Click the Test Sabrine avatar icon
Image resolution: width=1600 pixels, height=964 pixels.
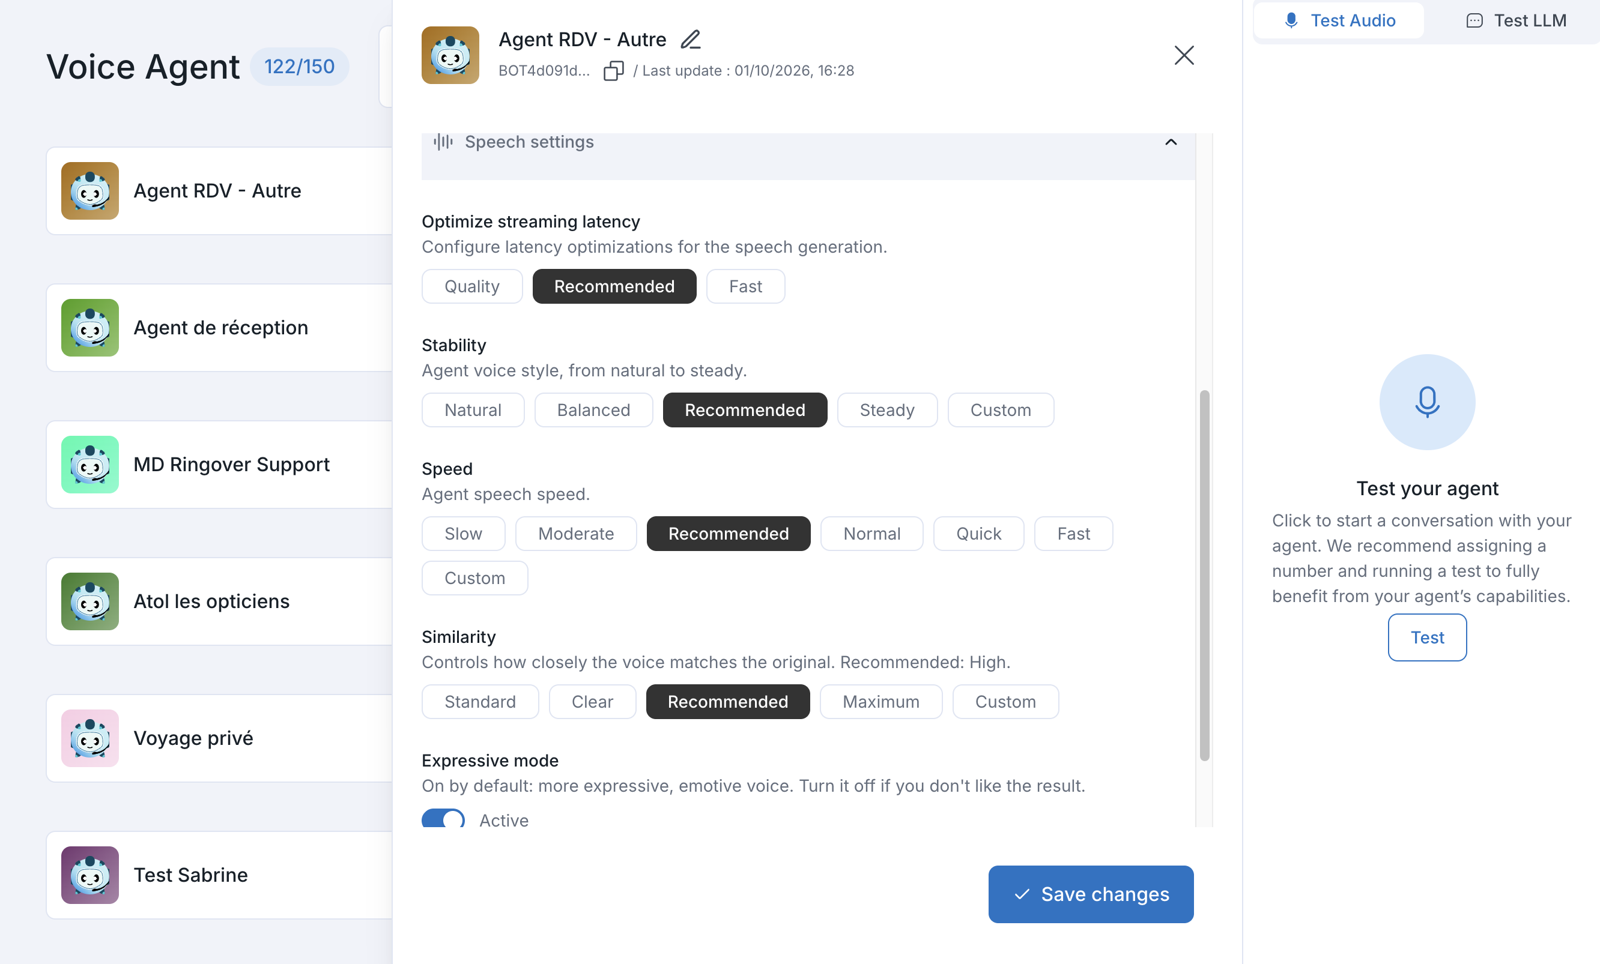pos(89,876)
